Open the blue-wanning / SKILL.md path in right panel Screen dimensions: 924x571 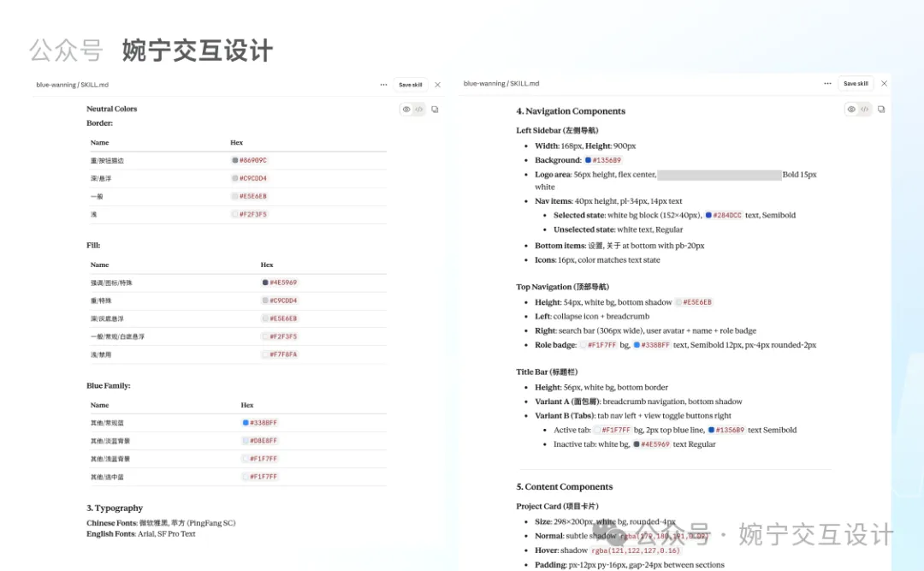click(501, 84)
